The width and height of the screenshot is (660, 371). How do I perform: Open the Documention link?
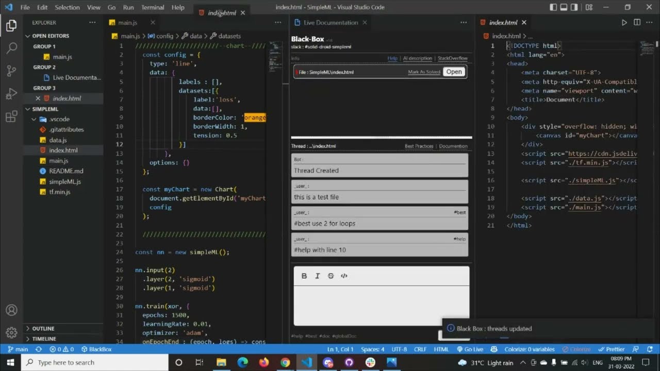(x=453, y=146)
